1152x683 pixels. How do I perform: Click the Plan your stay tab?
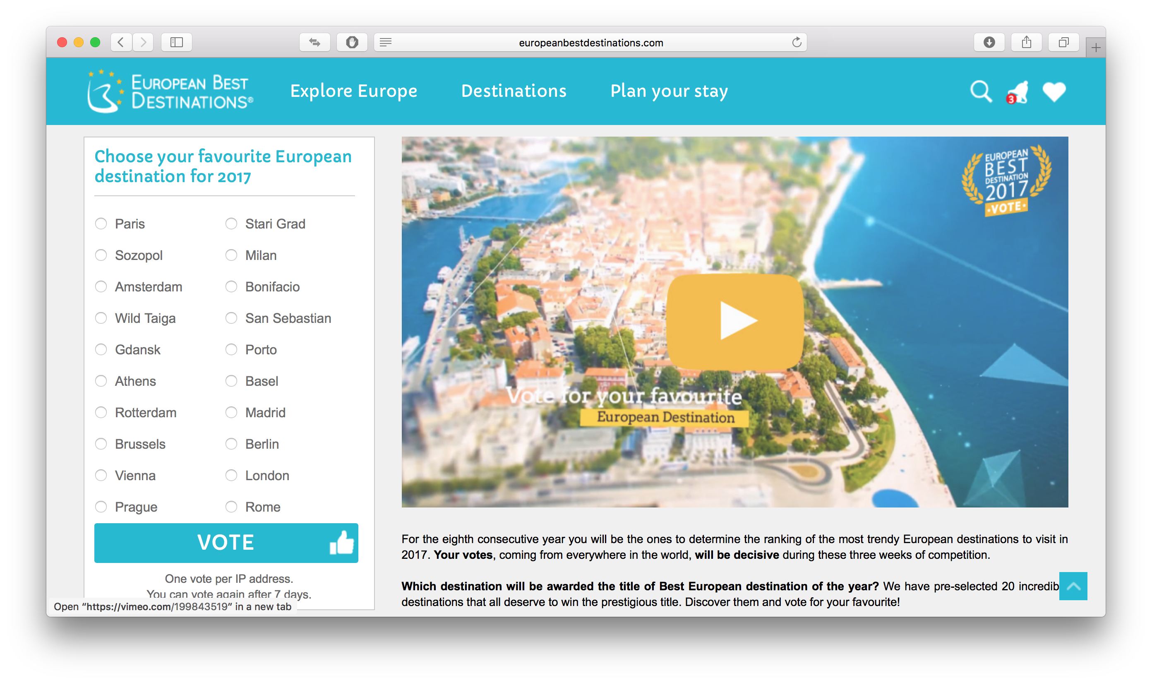670,90
